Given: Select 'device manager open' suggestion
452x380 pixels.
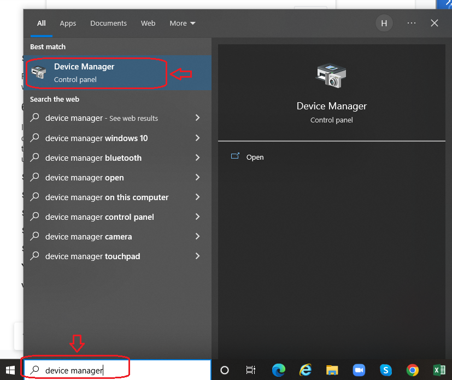Looking at the screenshot, I should [x=118, y=177].
